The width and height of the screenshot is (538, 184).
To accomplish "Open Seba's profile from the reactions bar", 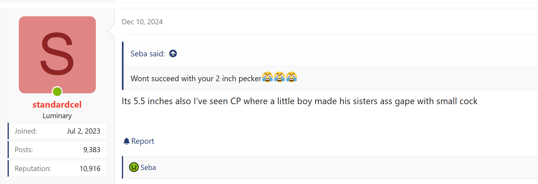I will tap(148, 168).
